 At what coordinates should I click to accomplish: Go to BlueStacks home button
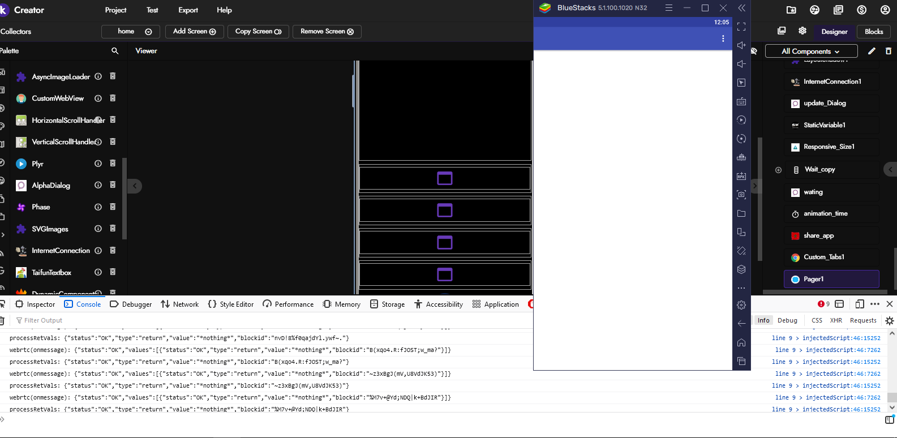[741, 342]
